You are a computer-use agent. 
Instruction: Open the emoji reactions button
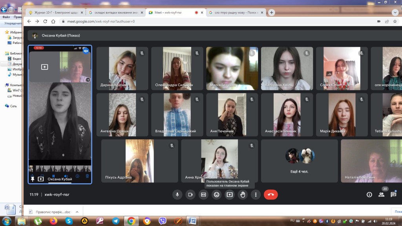click(x=216, y=194)
